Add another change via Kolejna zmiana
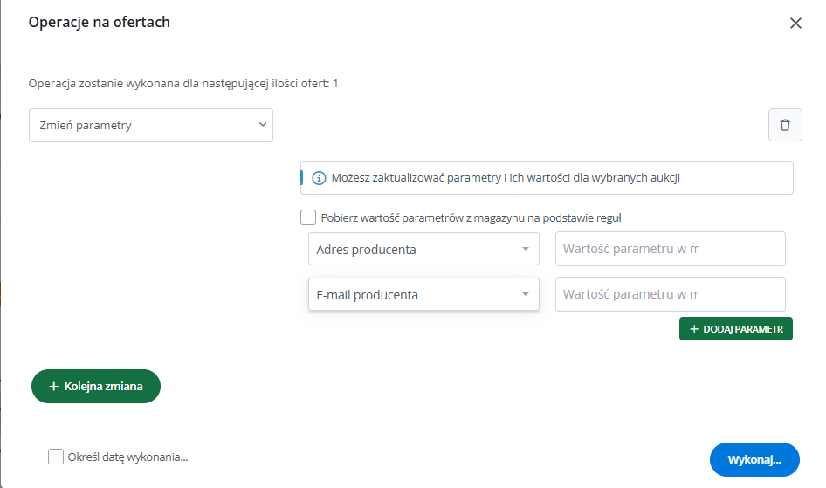 coord(96,387)
